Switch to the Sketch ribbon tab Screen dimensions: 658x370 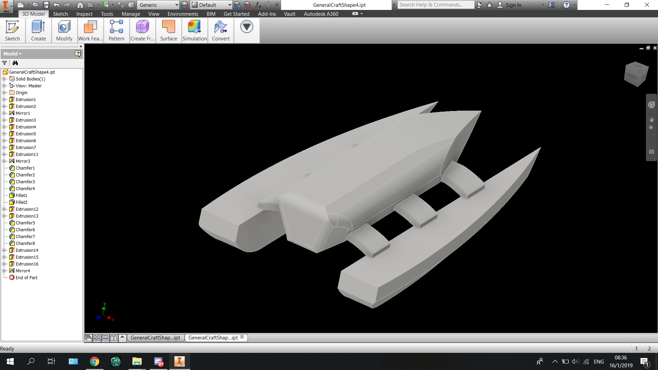60,14
